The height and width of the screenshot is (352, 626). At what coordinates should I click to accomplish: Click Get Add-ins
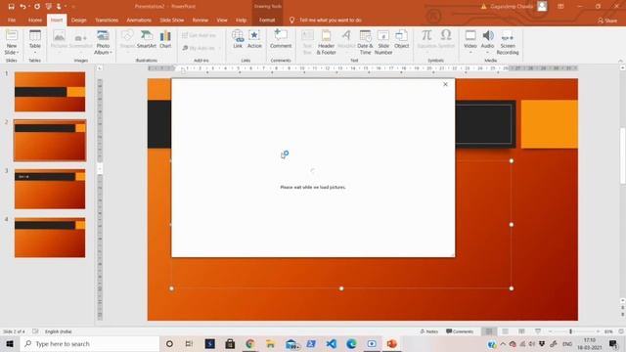(x=200, y=35)
